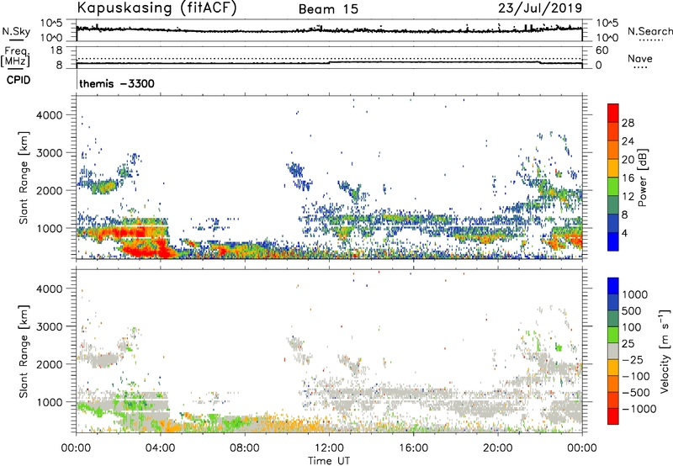Click the '20:00' time axis tick label
Screen dimensions: 673x466
pyautogui.click(x=498, y=448)
